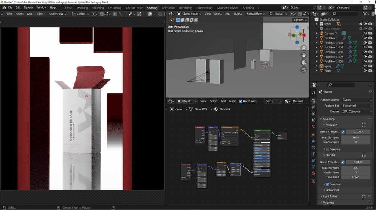Set viewport Noise Threshold value 0.1000
Screen dimensions: 376x210
(358, 132)
